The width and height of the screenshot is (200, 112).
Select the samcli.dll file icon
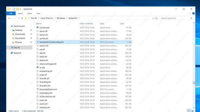coord(38,35)
